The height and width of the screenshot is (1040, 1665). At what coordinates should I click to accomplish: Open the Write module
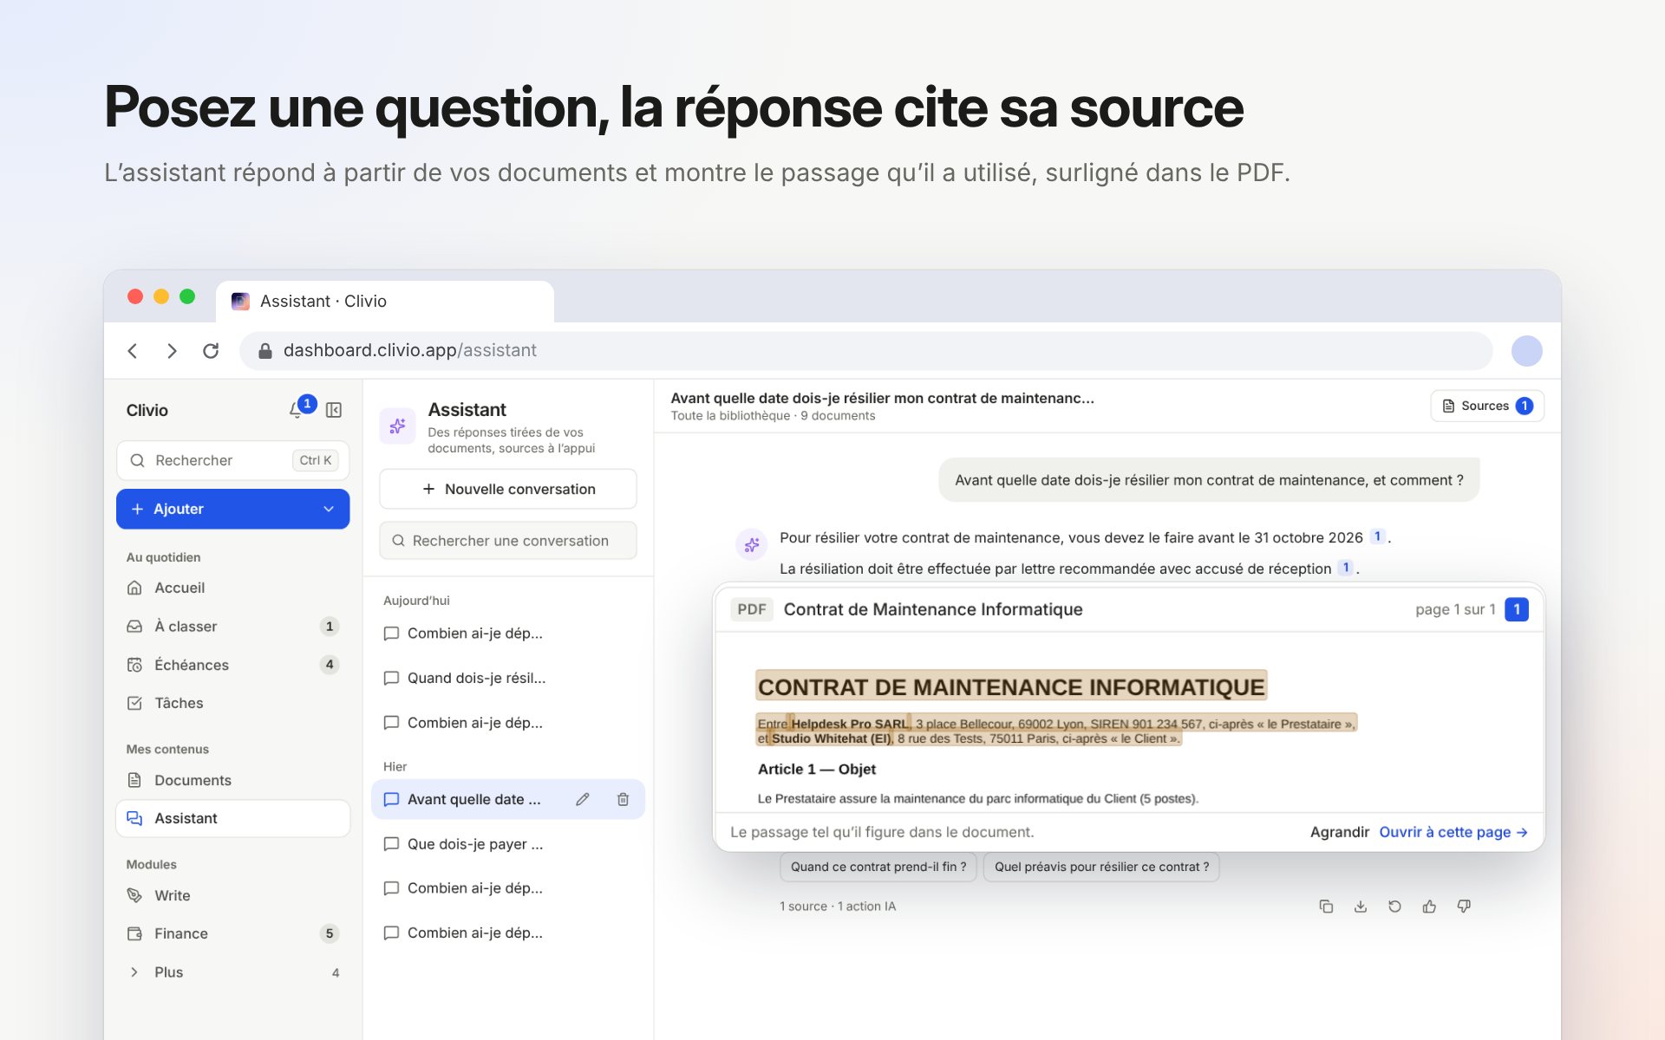232,895
